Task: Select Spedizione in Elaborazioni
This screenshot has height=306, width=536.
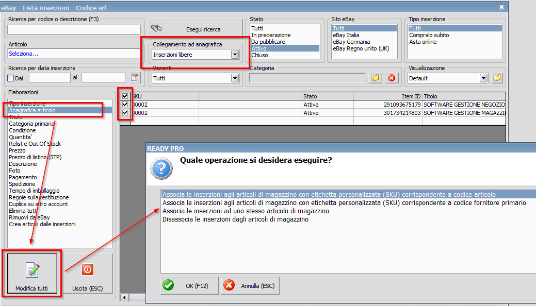Action: click(60, 184)
